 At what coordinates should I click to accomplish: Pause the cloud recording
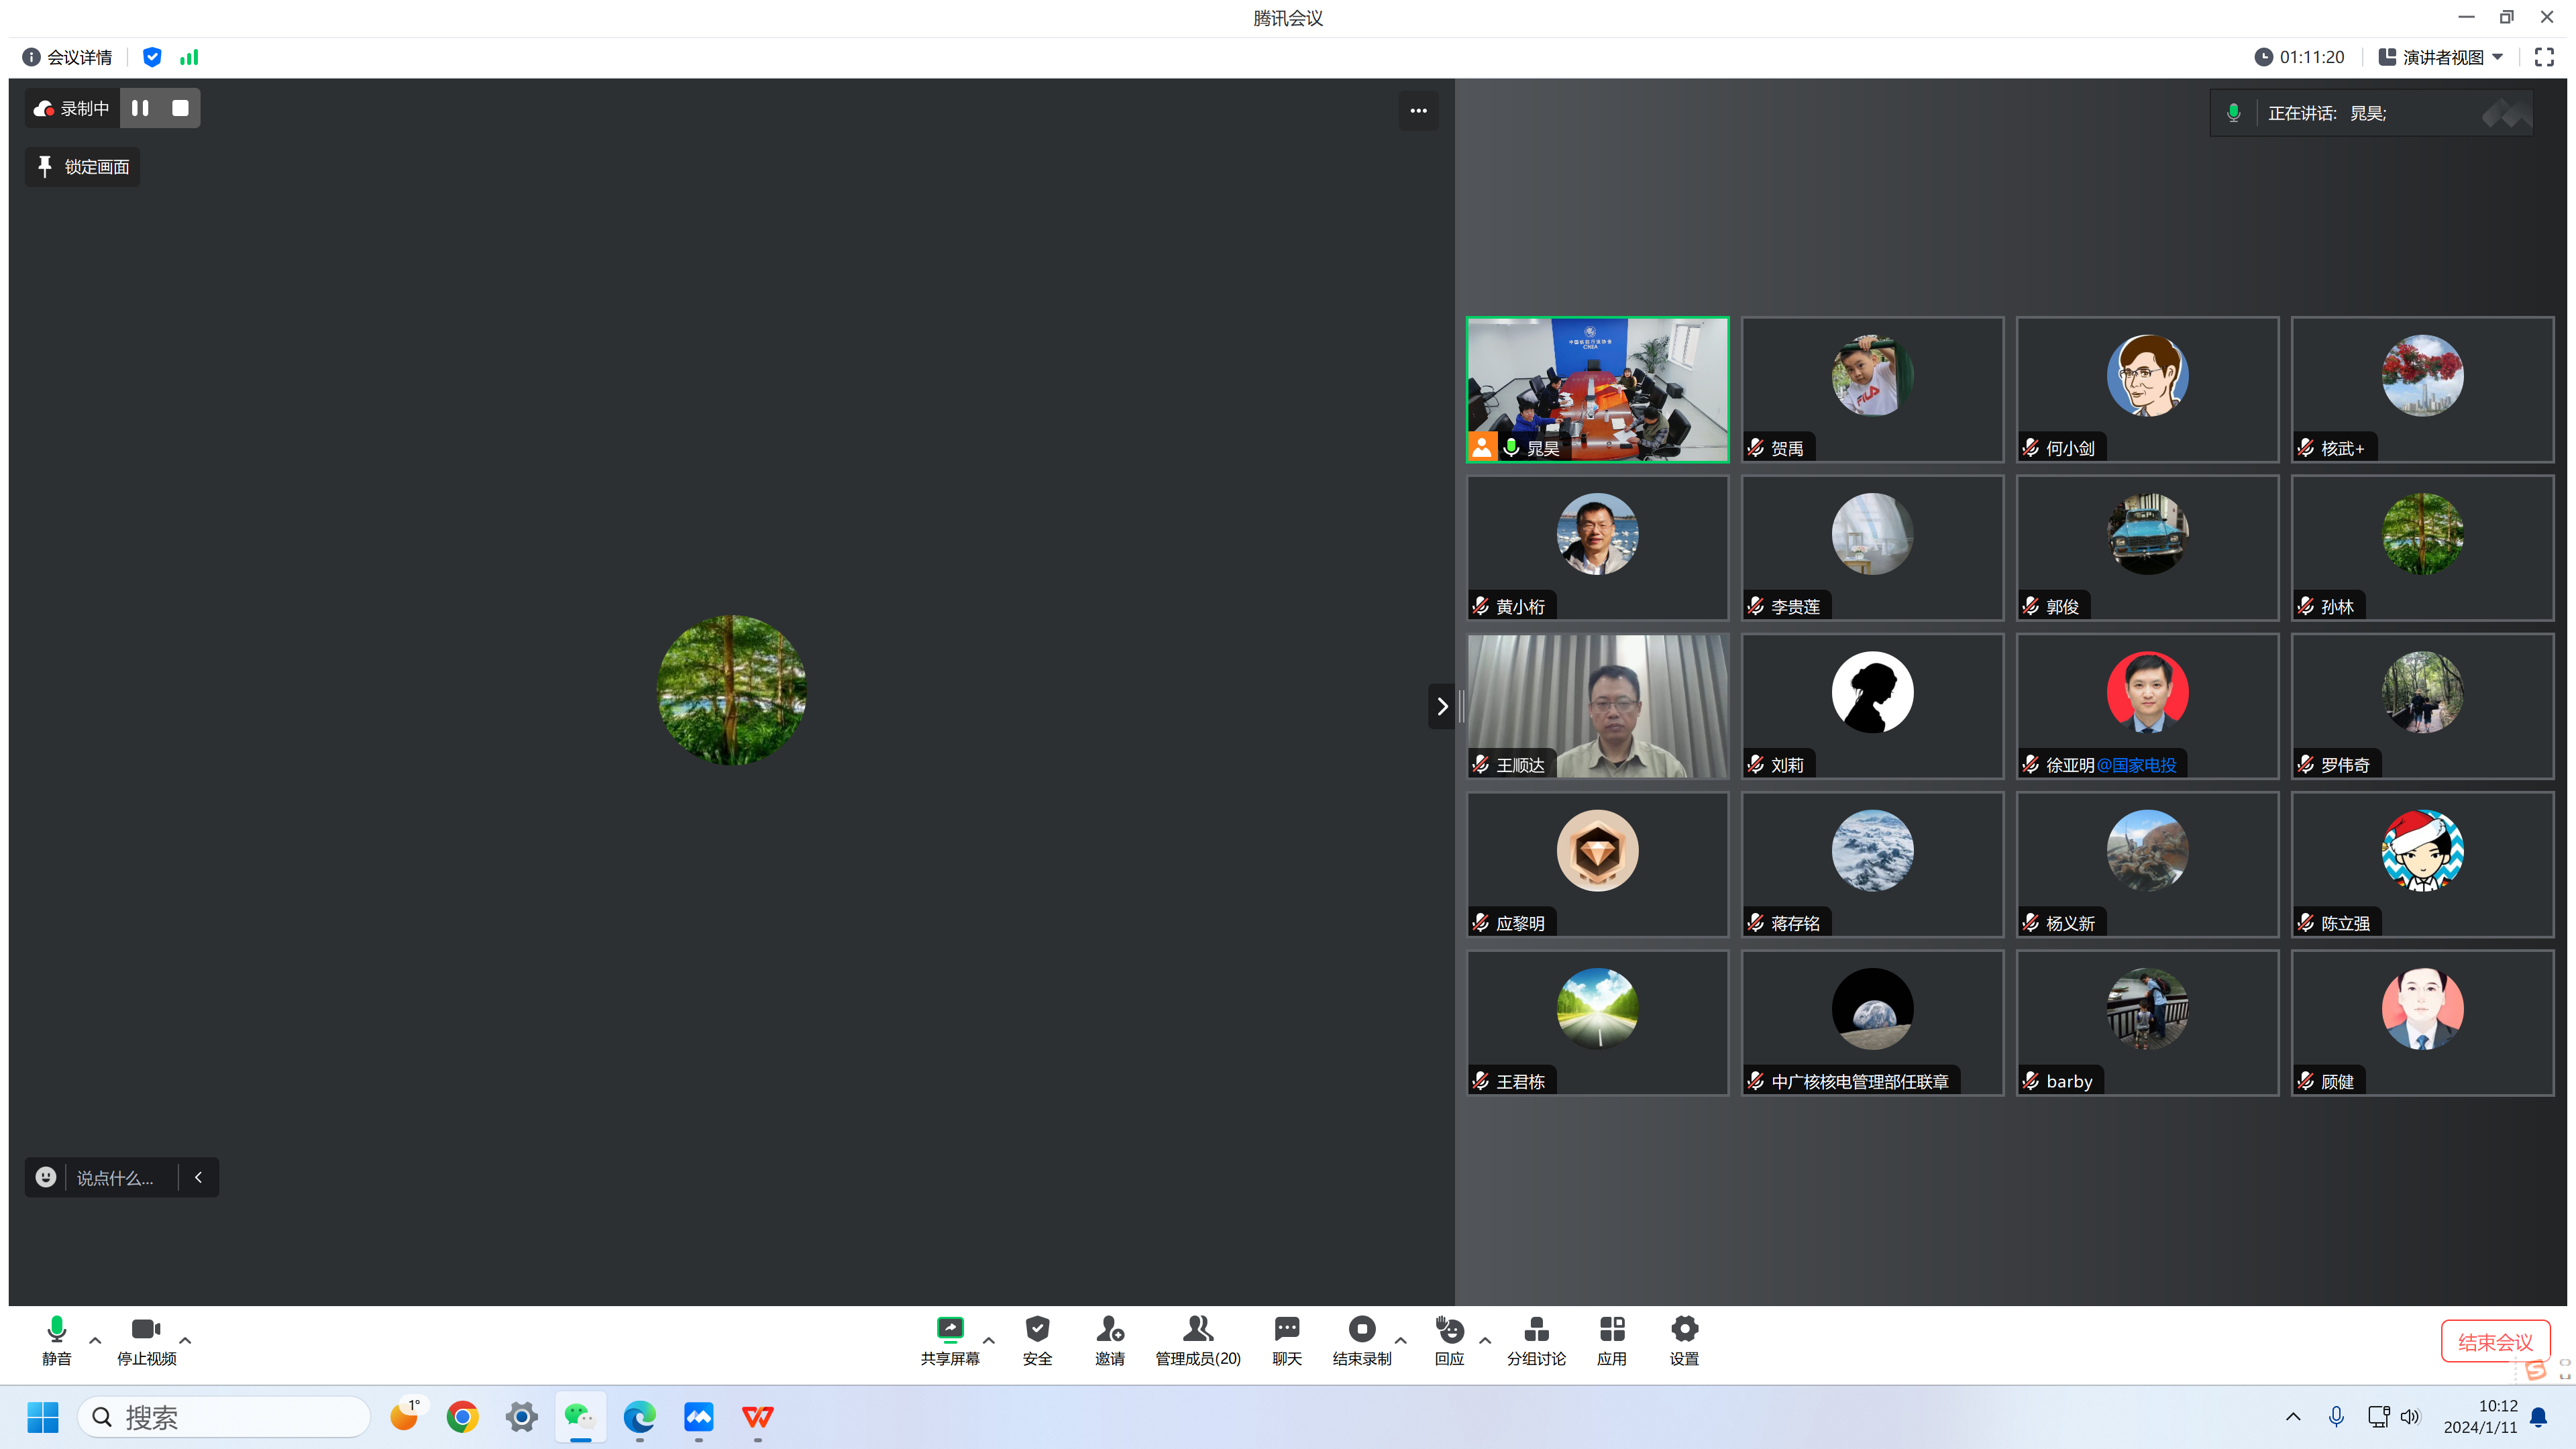[140, 108]
